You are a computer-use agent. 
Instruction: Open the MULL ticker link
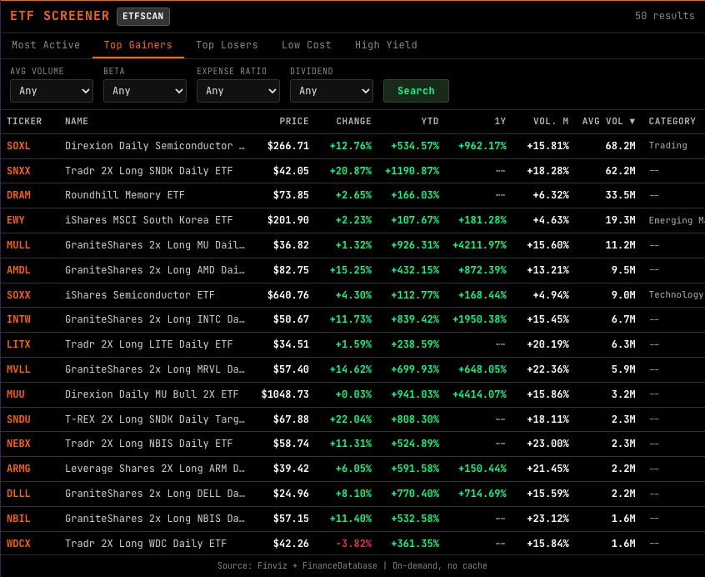point(18,245)
